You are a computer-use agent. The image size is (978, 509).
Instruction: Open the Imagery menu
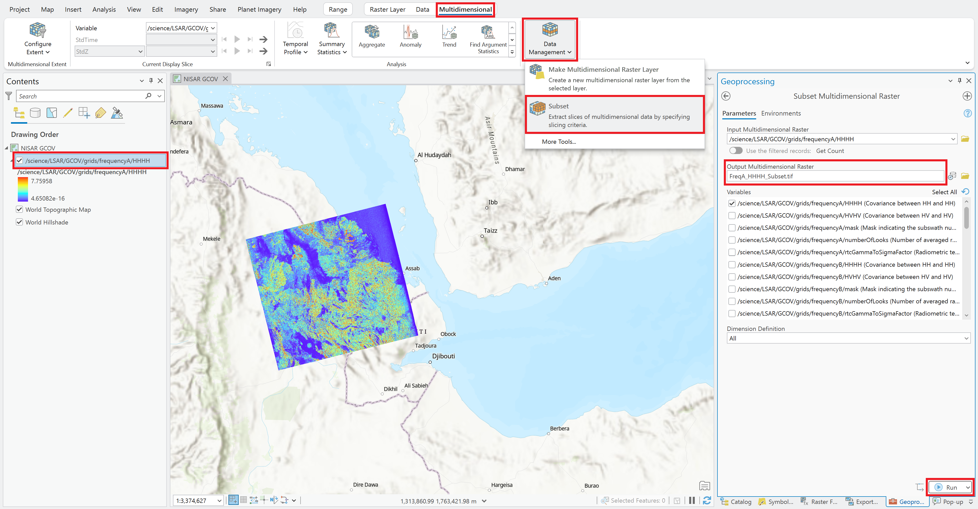pos(186,9)
